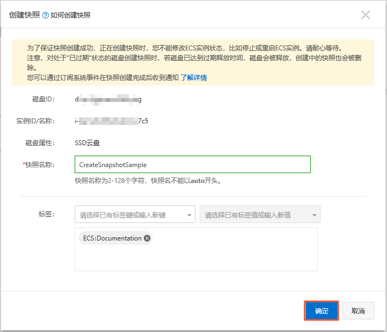387x332 pixels.
Task: Click the 请选择已有标签值或输入新值 combo box field
Action: 260,214
